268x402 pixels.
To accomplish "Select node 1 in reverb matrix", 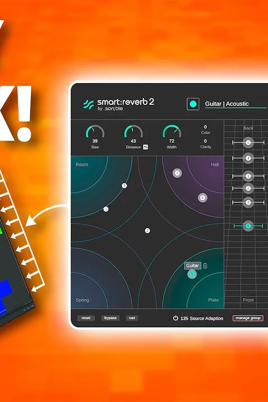I will coord(106,209).
